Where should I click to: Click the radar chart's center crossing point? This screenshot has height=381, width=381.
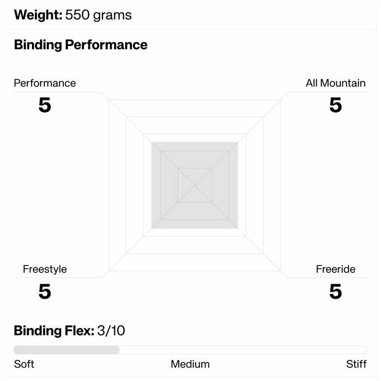tap(195, 185)
